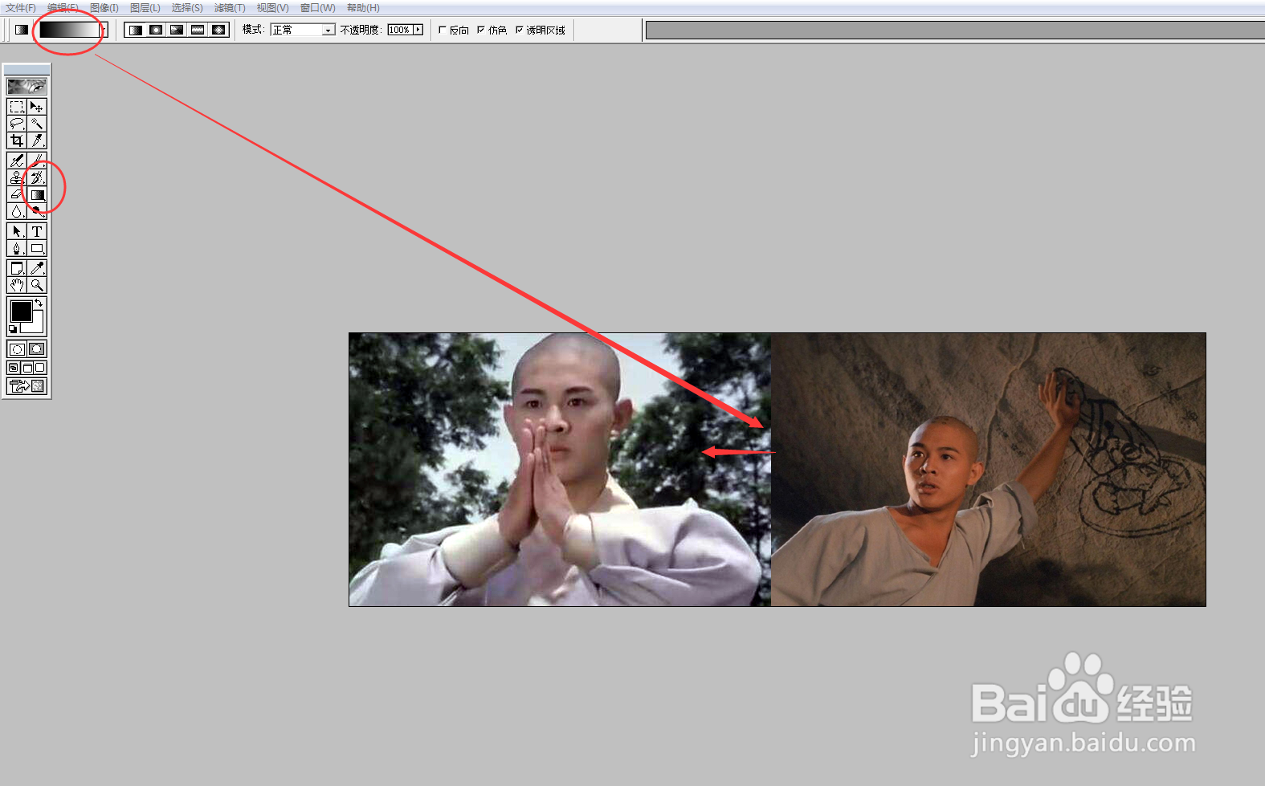Screen dimensions: 1265x786
Task: Select the Type tool
Action: (x=37, y=231)
